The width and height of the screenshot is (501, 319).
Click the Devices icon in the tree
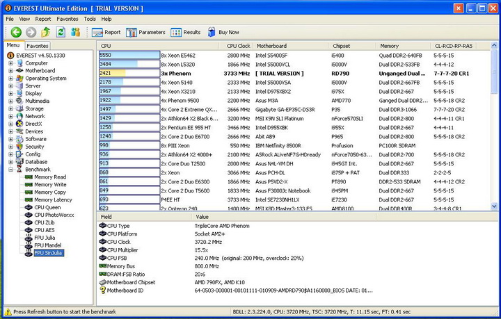tap(19, 131)
